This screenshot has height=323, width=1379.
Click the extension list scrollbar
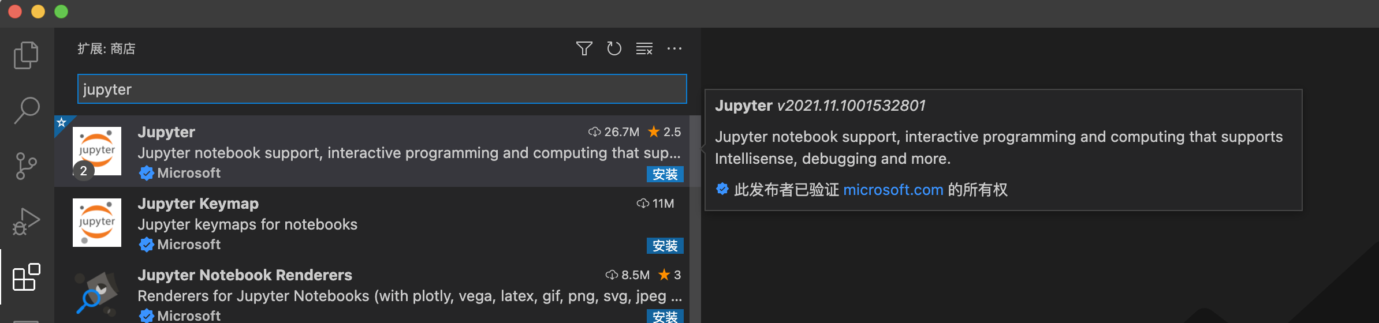click(695, 219)
